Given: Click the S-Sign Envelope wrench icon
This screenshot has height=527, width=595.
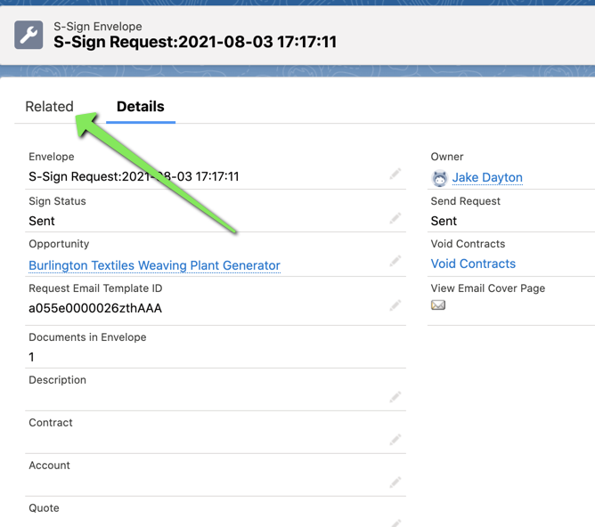Looking at the screenshot, I should [29, 35].
